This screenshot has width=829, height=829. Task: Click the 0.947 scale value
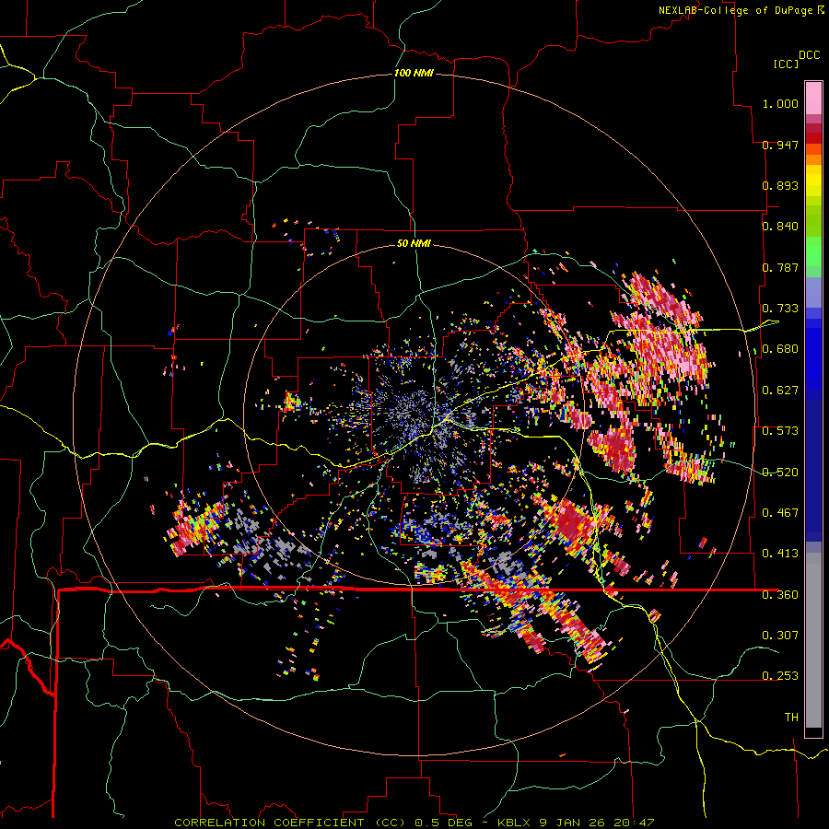point(780,145)
